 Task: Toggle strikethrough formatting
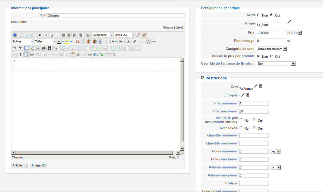tap(57, 35)
